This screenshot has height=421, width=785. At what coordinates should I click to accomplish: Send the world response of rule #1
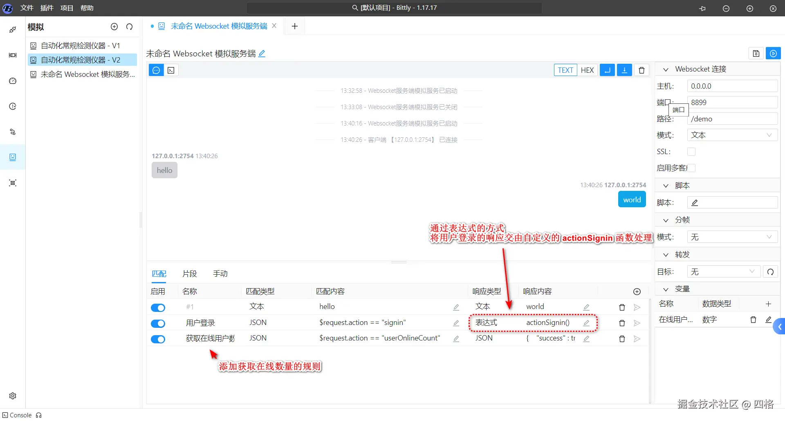pos(637,307)
